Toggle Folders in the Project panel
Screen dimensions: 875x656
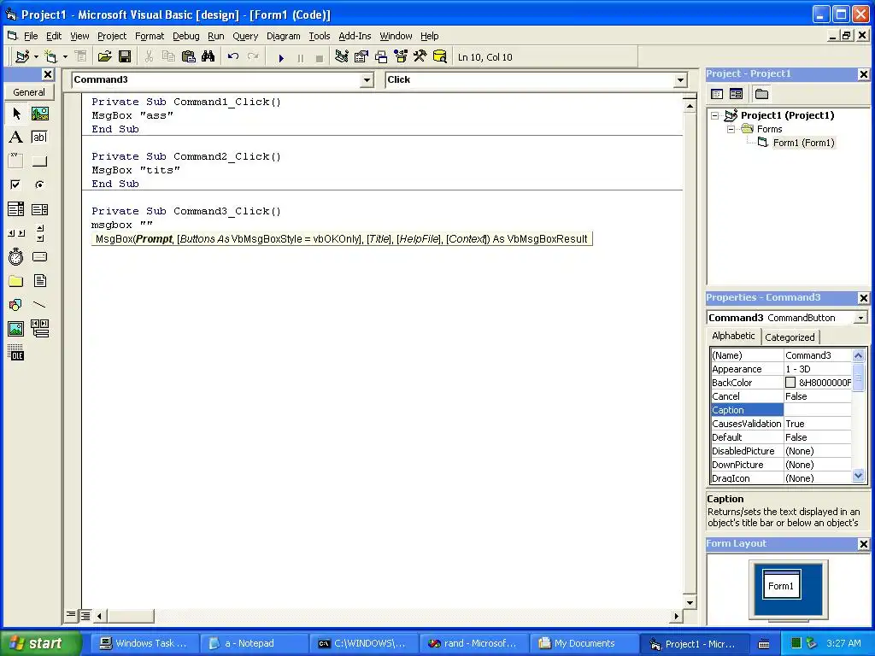tap(761, 94)
